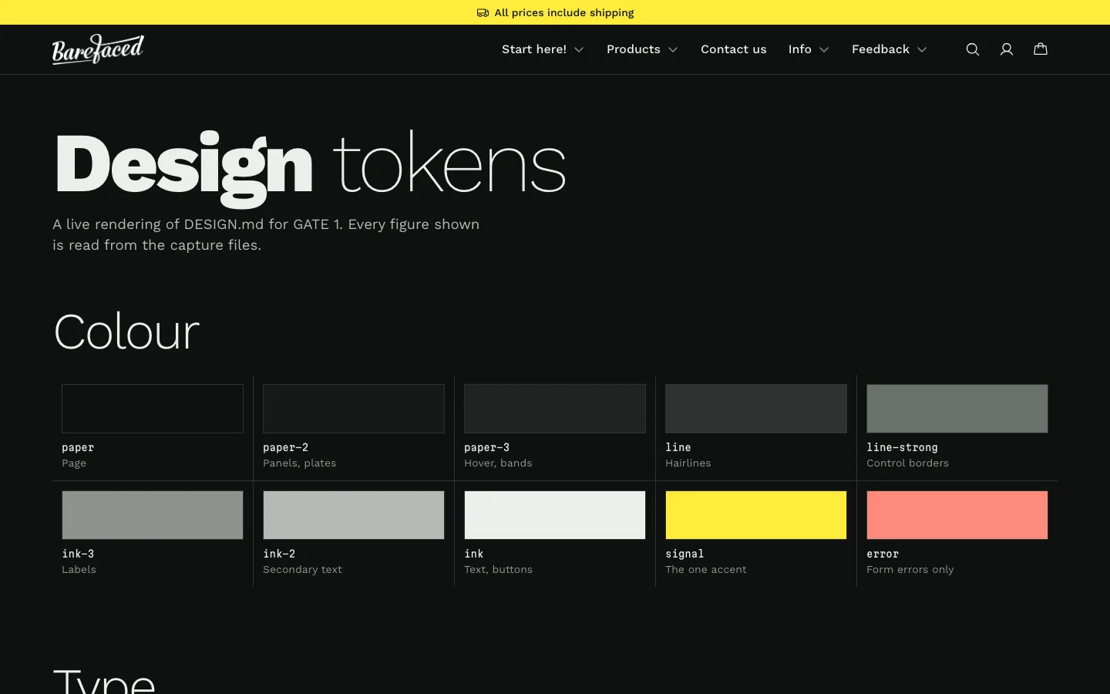Select the paper colour swatch
This screenshot has width=1110, height=694.
(x=153, y=409)
